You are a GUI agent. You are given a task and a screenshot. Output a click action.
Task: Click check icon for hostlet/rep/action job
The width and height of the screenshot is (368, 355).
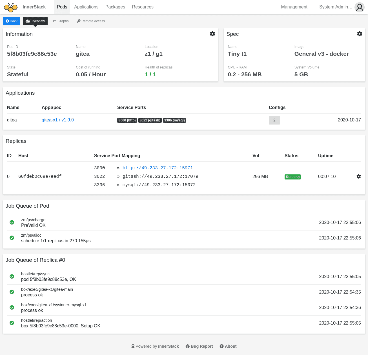point(12,323)
